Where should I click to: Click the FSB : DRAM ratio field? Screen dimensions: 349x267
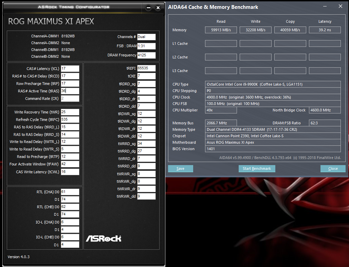coord(146,46)
